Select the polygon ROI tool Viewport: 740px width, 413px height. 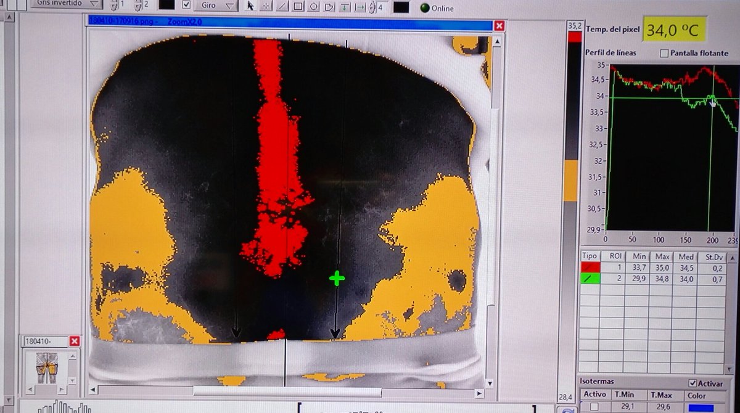tap(329, 7)
